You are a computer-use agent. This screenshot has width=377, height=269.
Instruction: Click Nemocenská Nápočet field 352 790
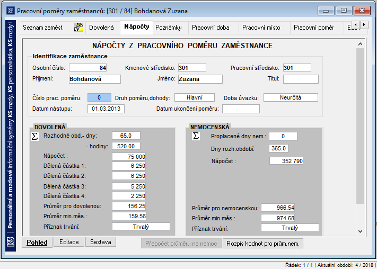click(x=286, y=161)
